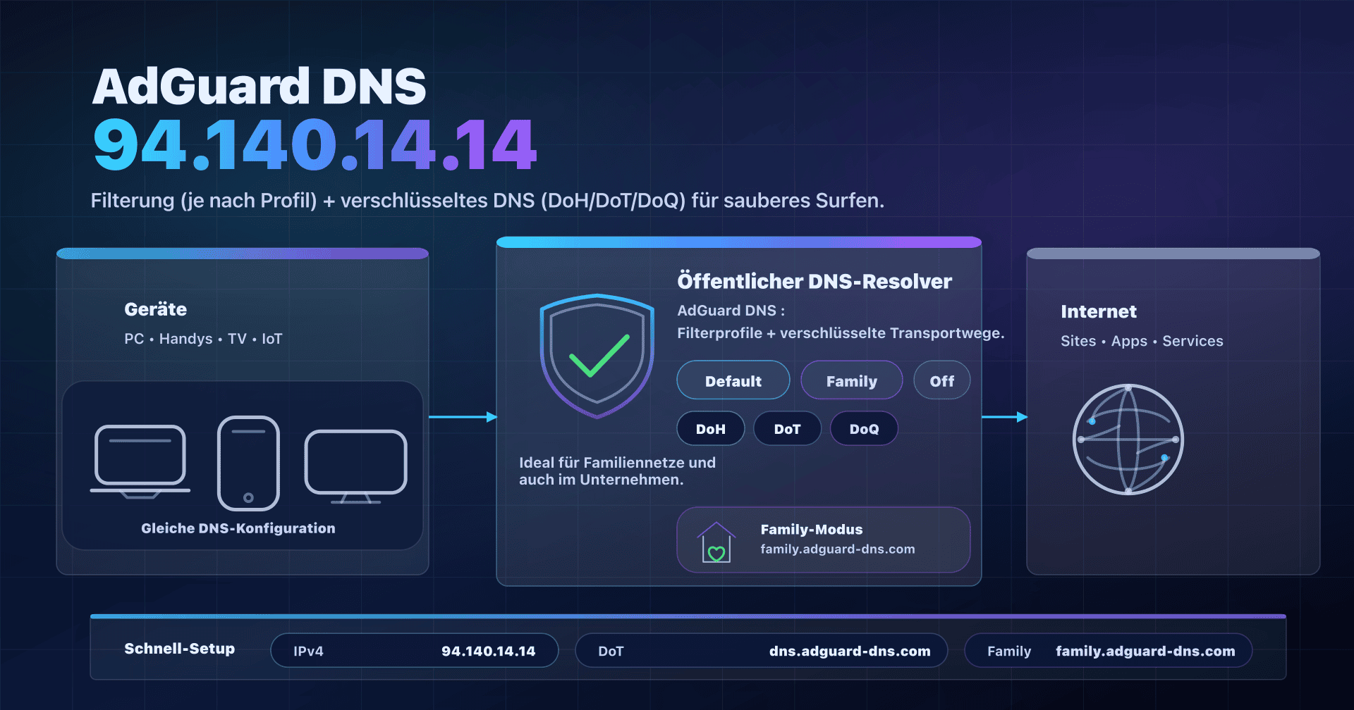Screen dimensions: 1354x710
Task: Select the DoT transport option
Action: (787, 428)
